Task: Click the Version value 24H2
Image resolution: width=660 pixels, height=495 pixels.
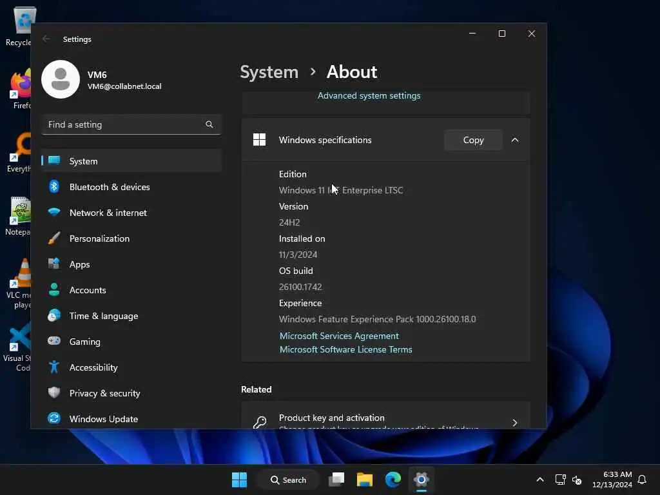Action: 289,222
